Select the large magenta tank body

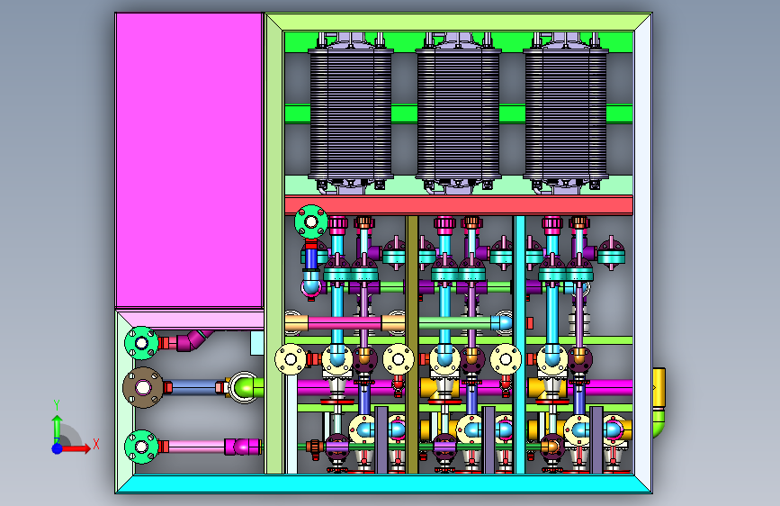coord(189,159)
